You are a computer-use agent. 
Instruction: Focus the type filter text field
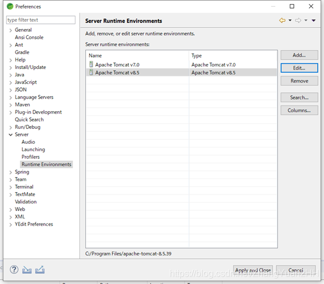(x=41, y=20)
